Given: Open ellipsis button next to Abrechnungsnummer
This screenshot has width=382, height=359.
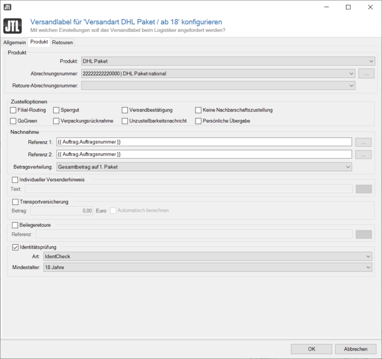Looking at the screenshot, I should (x=366, y=74).
